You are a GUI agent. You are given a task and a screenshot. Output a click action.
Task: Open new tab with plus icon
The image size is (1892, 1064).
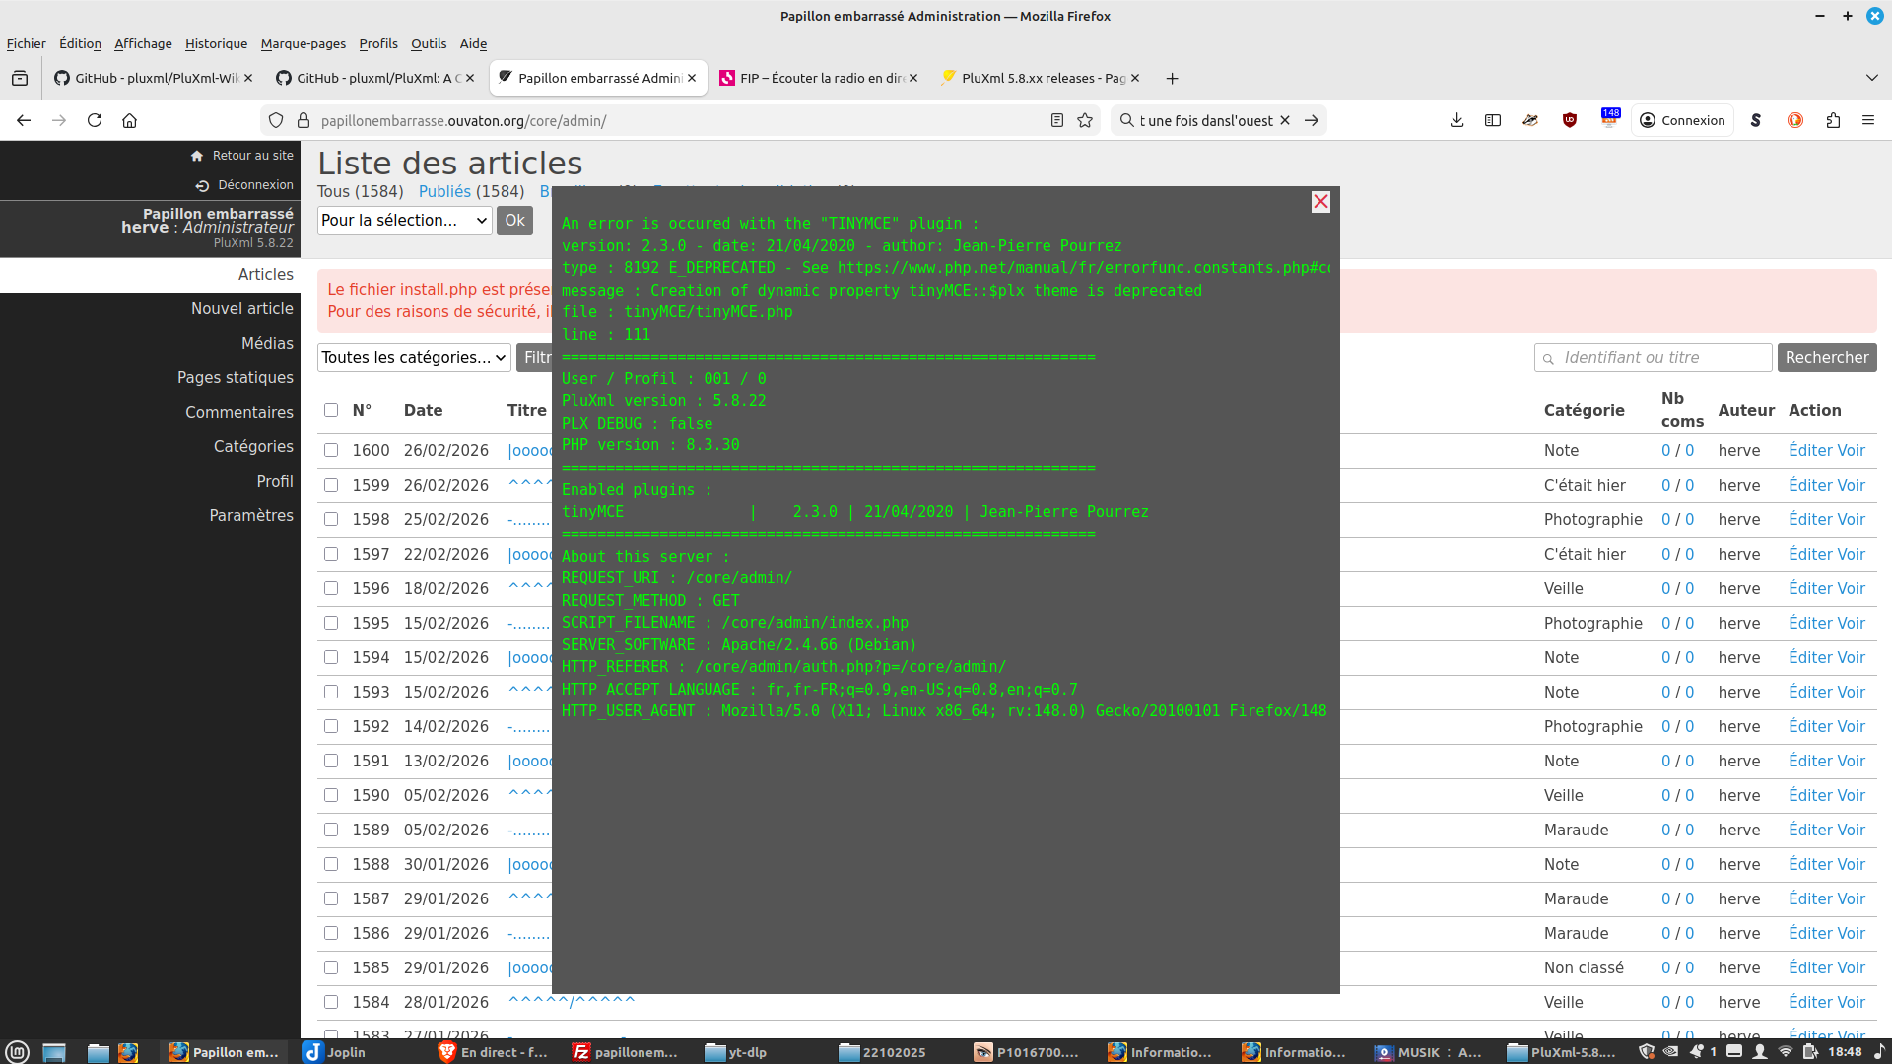pos(1172,78)
